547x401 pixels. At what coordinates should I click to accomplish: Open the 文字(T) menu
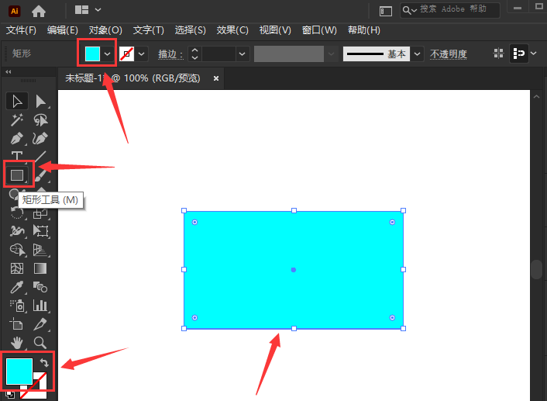click(x=148, y=30)
